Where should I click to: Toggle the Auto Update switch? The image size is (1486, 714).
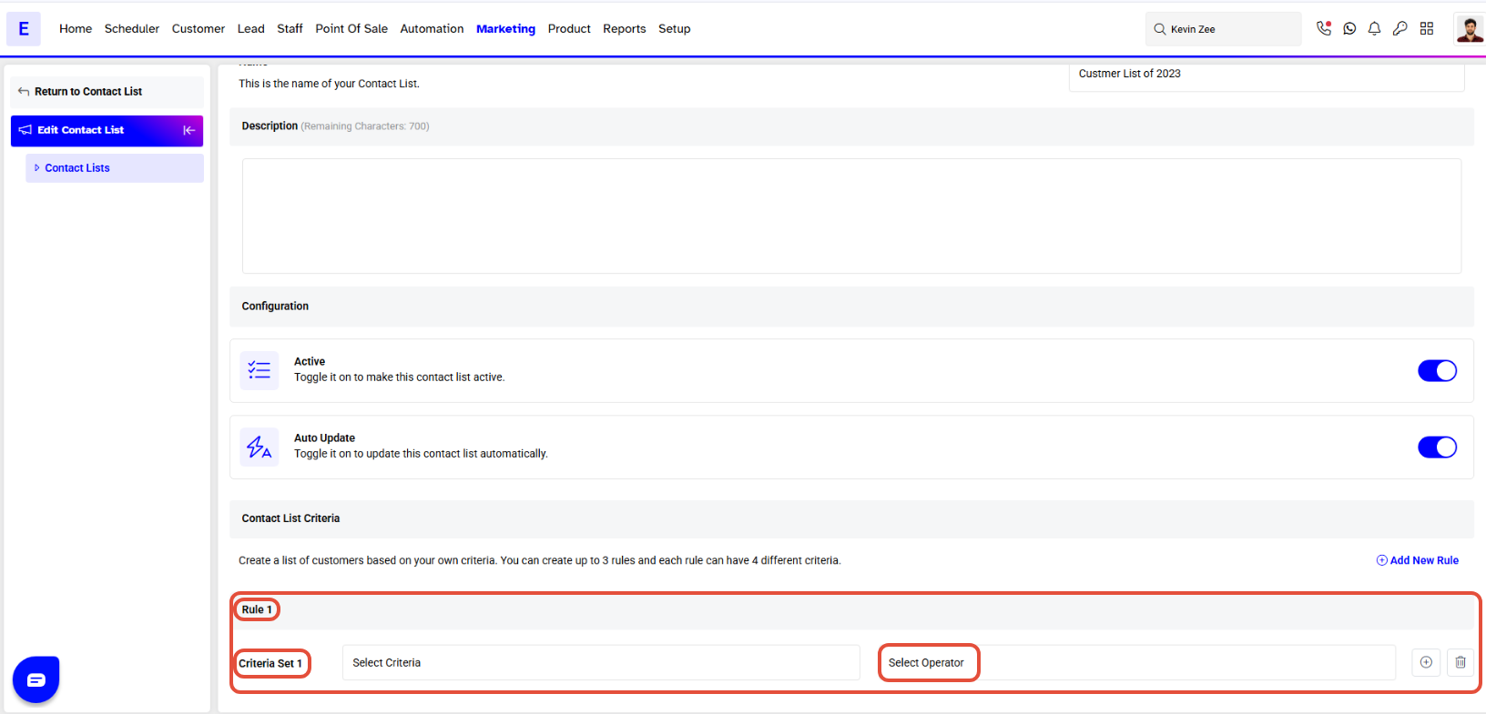click(1437, 448)
